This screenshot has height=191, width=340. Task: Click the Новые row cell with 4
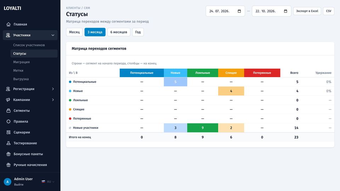[231, 91]
